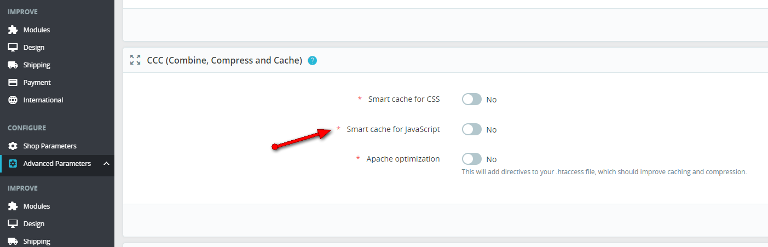This screenshot has height=247, width=768.
Task: Click the Design monitor icon in upper sidebar
Action: [13, 47]
